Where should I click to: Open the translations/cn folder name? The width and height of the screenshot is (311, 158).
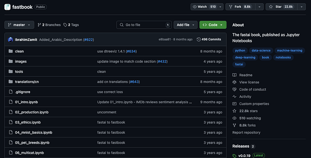pyautogui.click(x=27, y=82)
